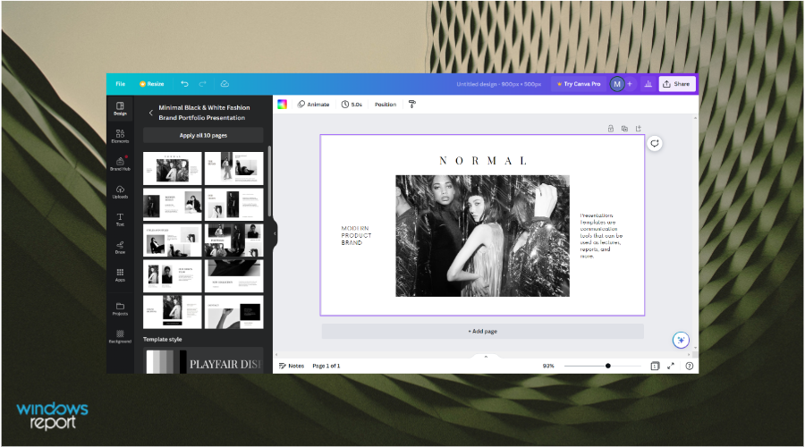The height and width of the screenshot is (447, 805).
Task: Open the Resize menu
Action: pos(152,84)
